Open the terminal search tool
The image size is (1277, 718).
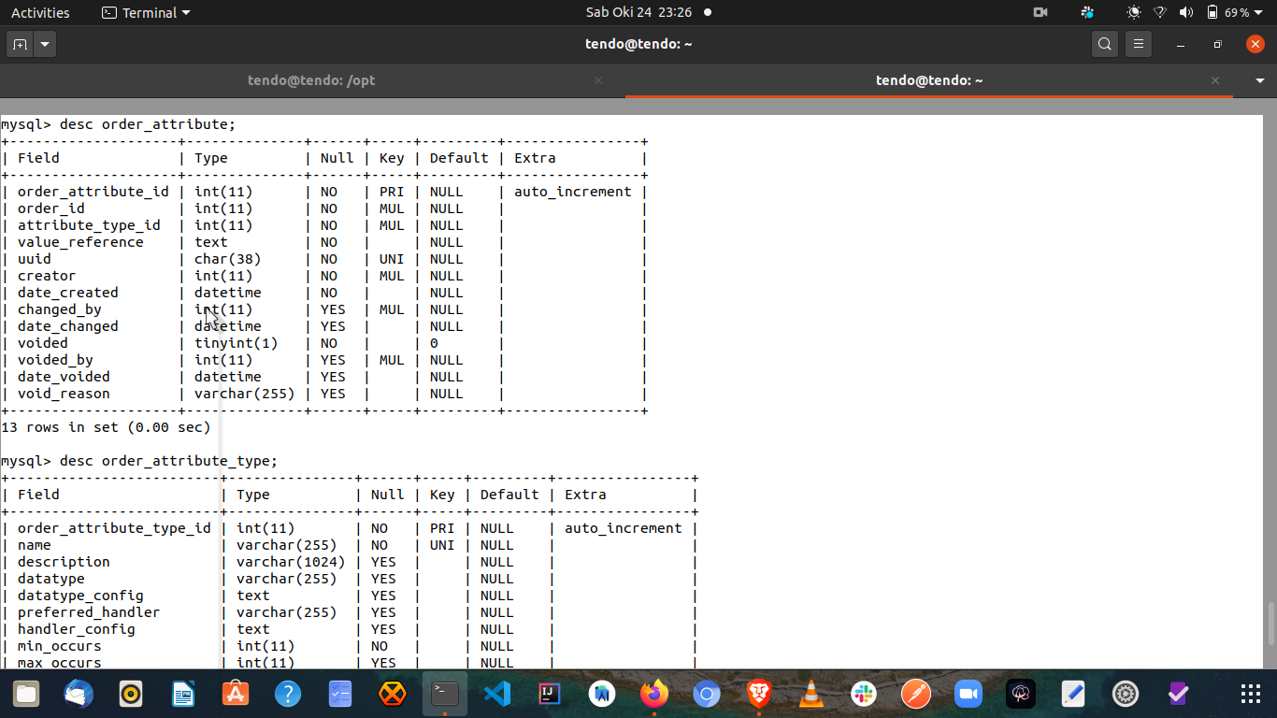(1105, 44)
